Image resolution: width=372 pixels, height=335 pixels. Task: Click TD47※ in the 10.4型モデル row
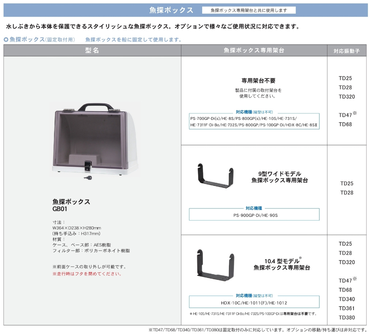[348, 280]
